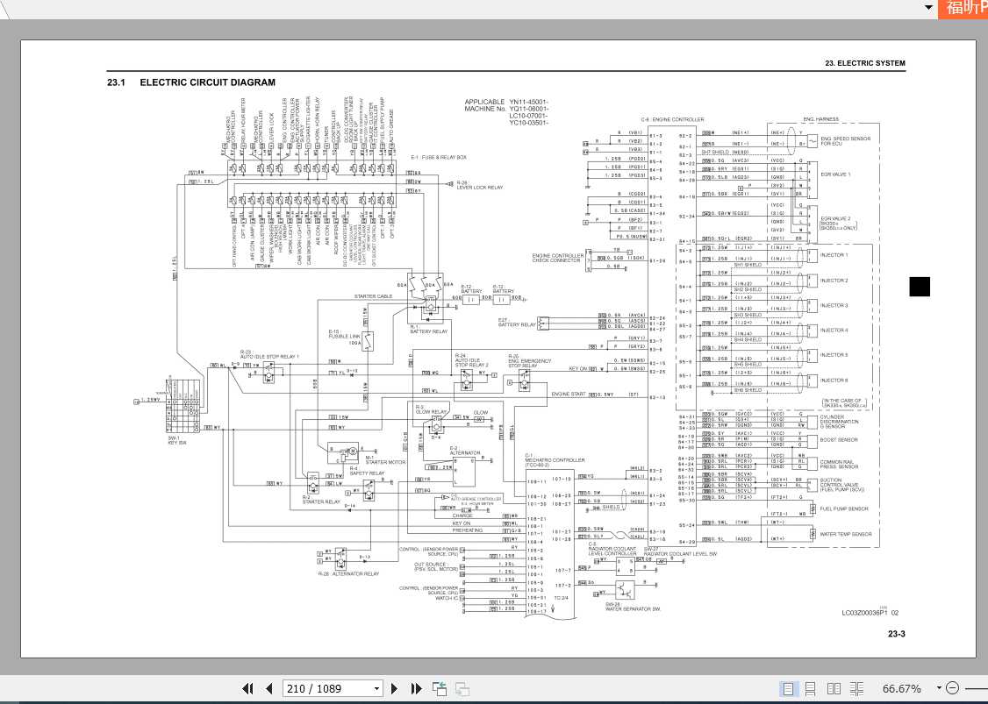
Task: Switch to two-page facing view
Action: click(834, 688)
